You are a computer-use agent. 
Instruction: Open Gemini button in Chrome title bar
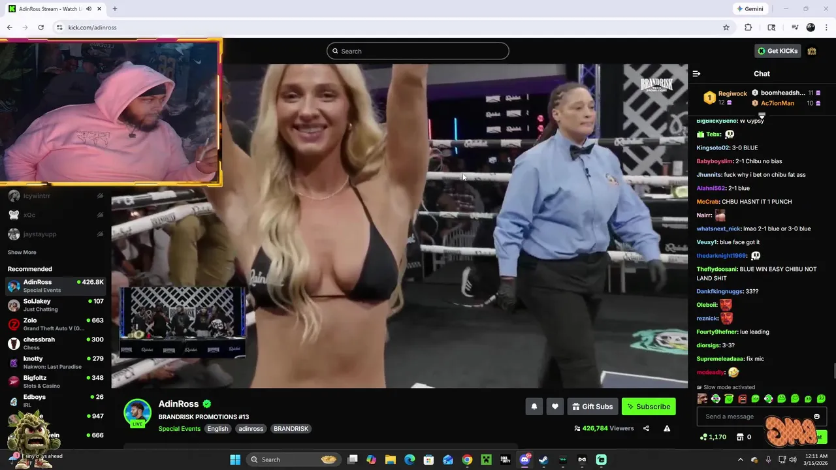(x=750, y=9)
